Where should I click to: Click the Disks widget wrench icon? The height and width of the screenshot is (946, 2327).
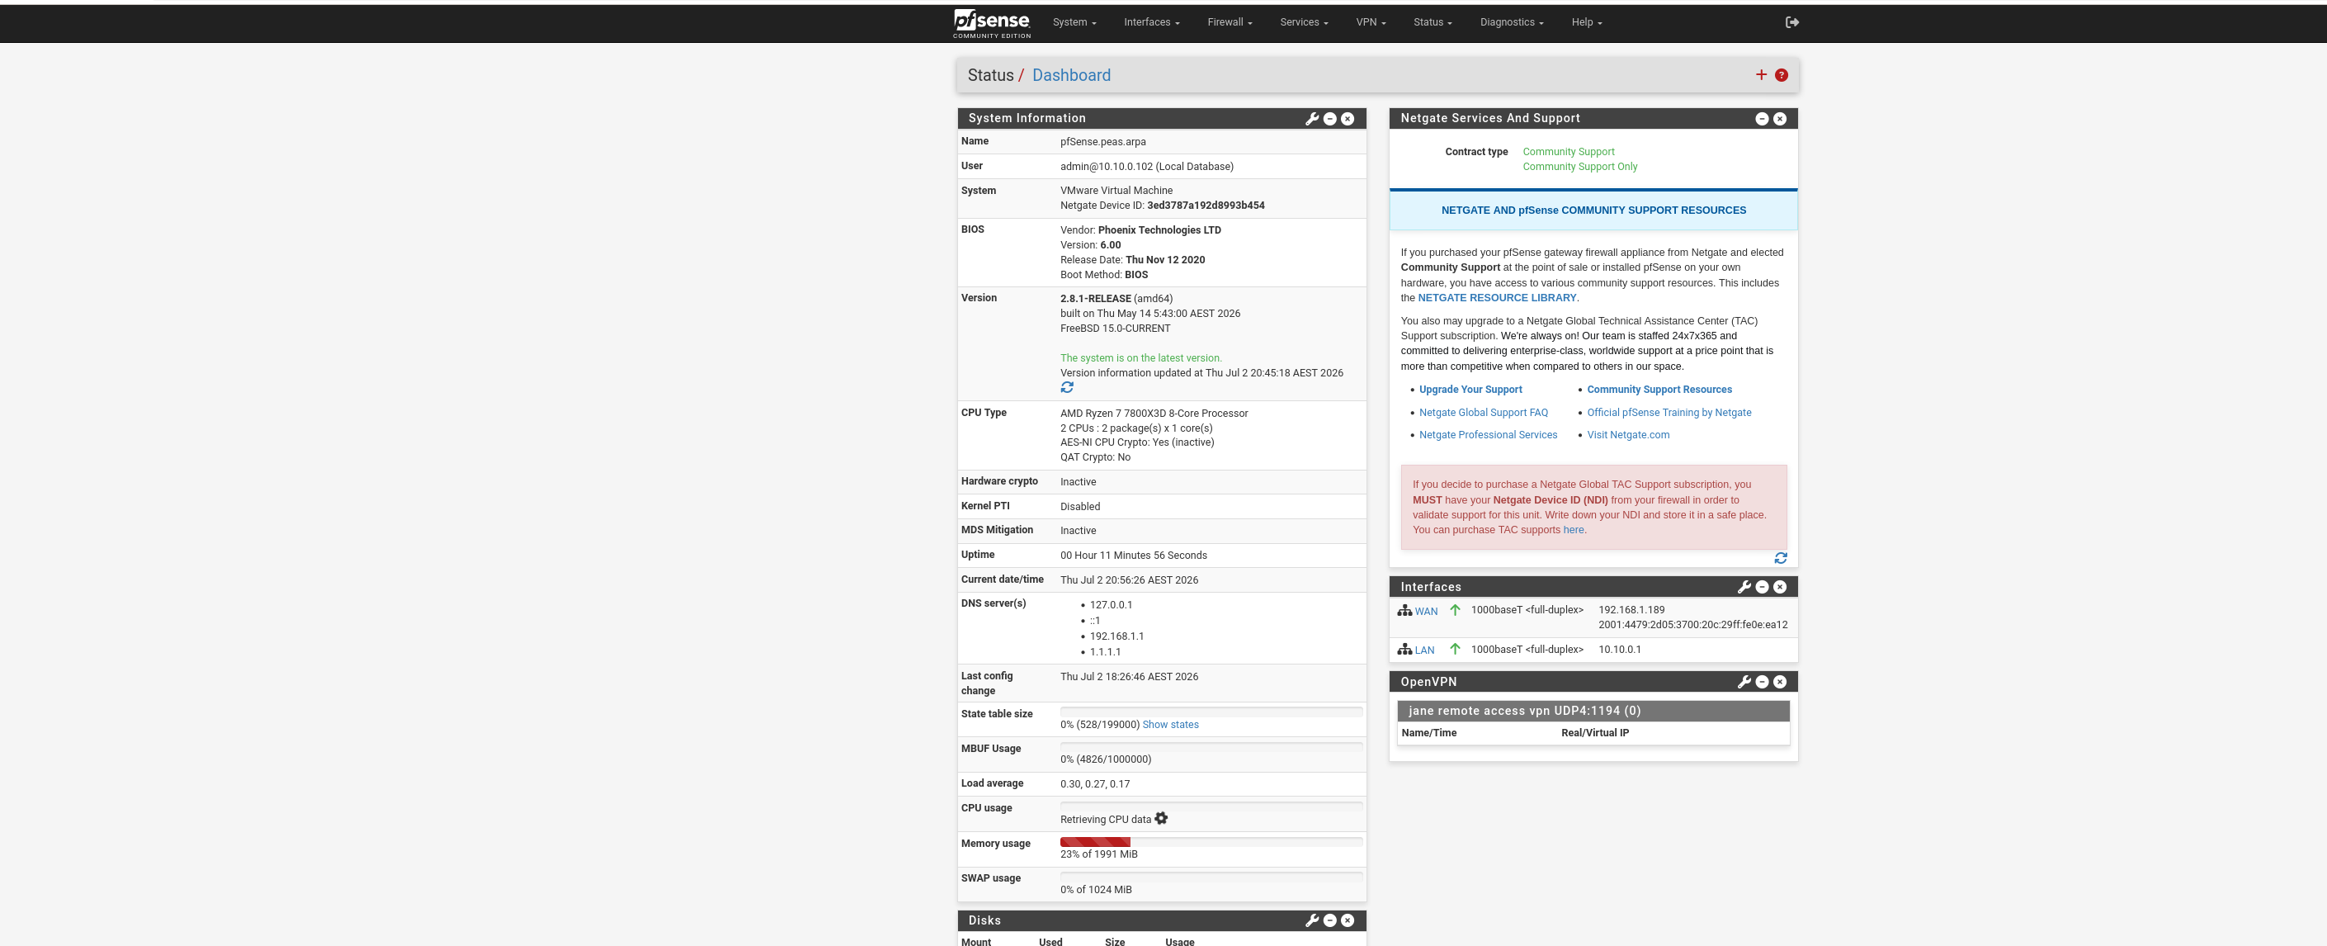click(1312, 920)
